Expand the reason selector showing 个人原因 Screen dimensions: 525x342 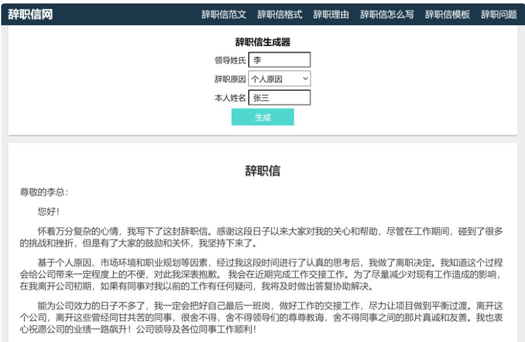(x=278, y=79)
